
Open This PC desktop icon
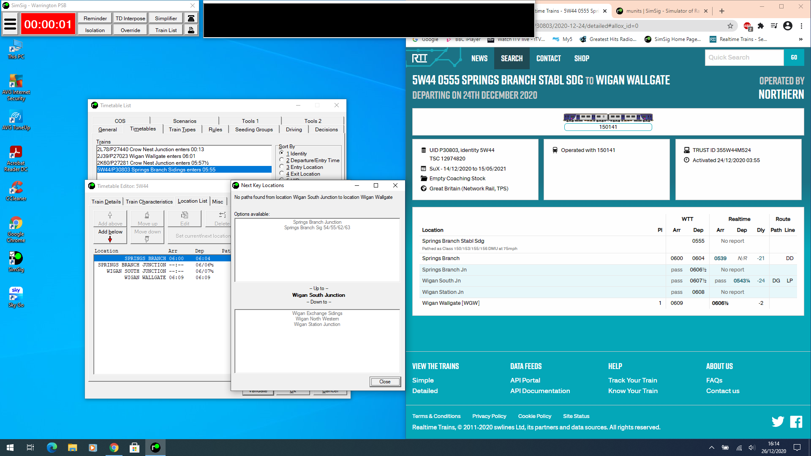(x=16, y=49)
